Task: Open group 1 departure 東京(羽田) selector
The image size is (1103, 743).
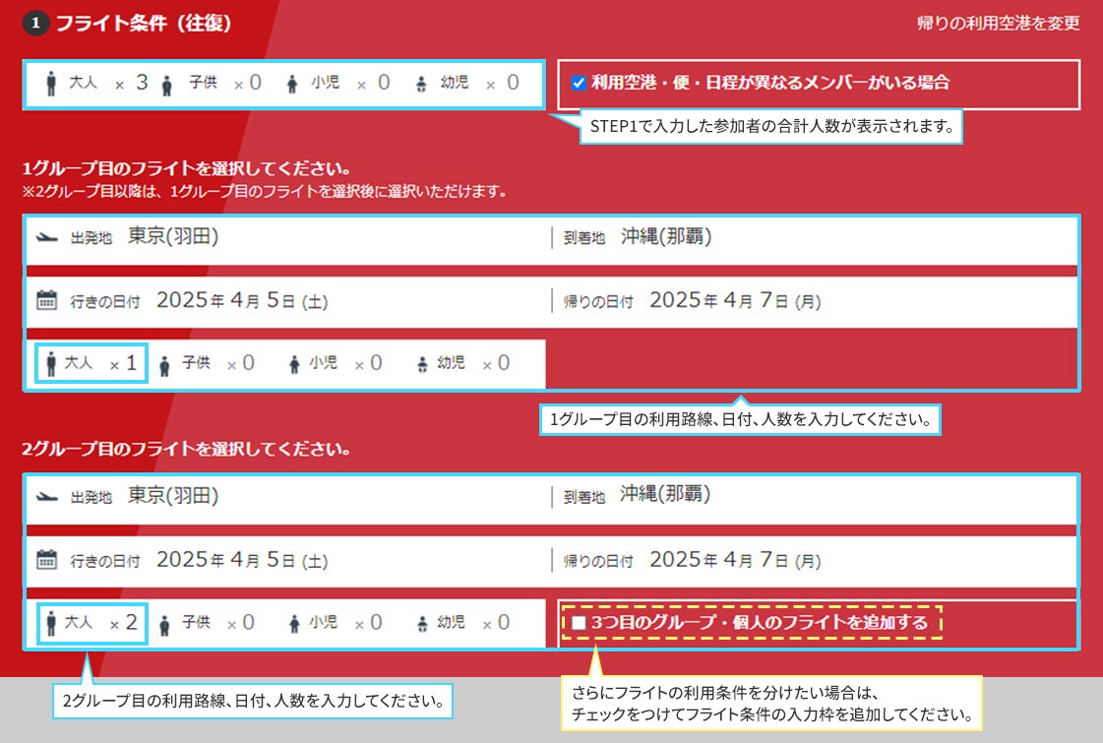Action: point(173,238)
